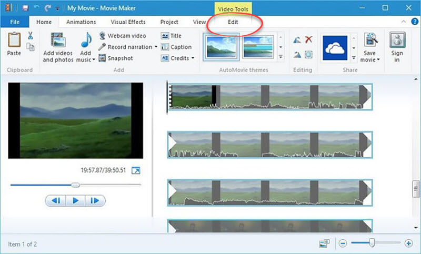Step to the next frame

coord(95,201)
